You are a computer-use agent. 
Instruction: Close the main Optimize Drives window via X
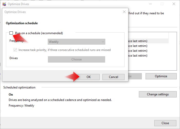pos(174,4)
